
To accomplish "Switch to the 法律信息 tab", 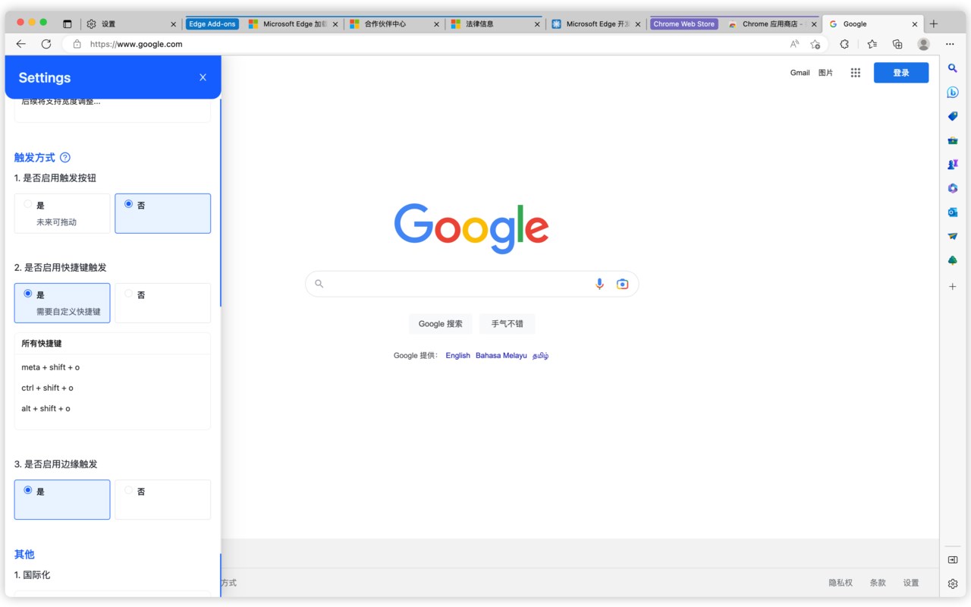I will tap(494, 24).
